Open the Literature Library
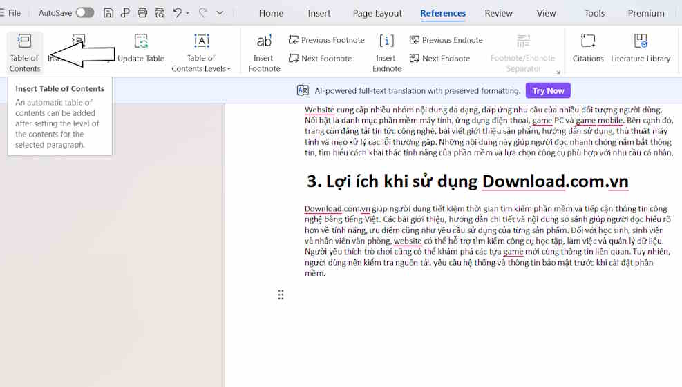The height and width of the screenshot is (387, 682). (641, 49)
